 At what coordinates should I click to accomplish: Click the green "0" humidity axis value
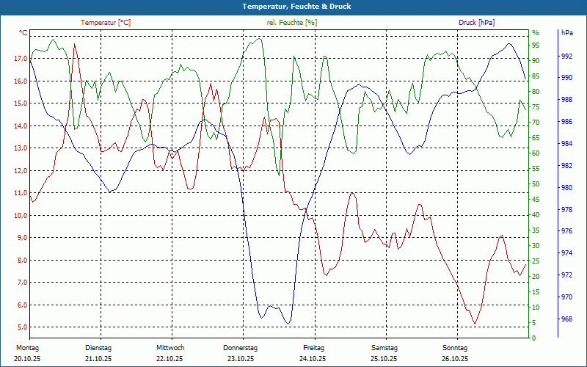pyautogui.click(x=534, y=338)
